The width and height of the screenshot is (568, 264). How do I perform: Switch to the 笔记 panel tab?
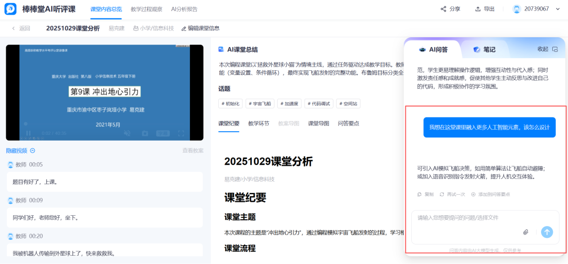click(484, 49)
